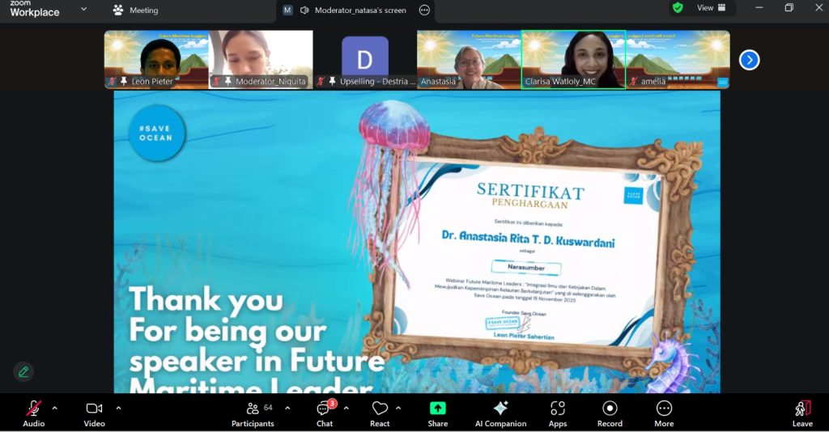The image size is (829, 432).
Task: Leave the meeting
Action: point(802,413)
